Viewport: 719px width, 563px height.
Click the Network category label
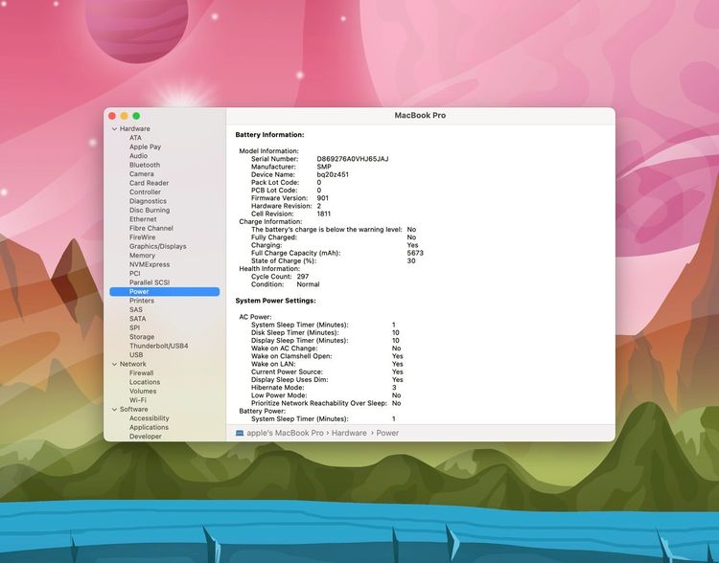[132, 364]
